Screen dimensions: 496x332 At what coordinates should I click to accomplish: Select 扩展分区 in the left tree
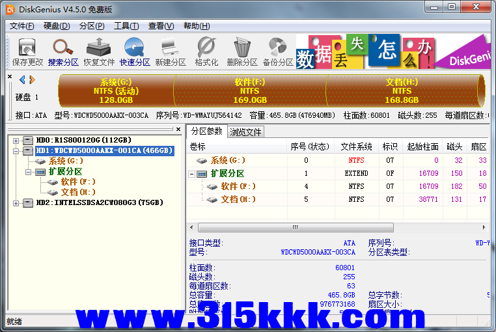coord(65,172)
